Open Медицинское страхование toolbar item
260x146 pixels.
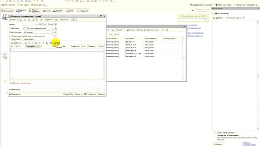pos(245,5)
